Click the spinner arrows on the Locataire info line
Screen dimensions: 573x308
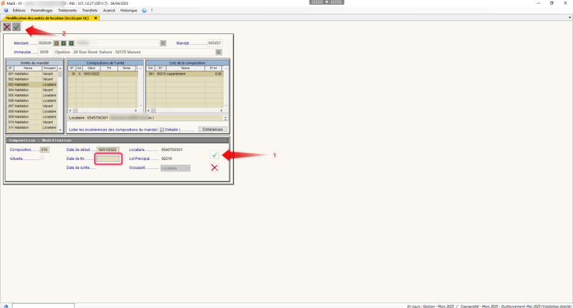[x=226, y=118]
